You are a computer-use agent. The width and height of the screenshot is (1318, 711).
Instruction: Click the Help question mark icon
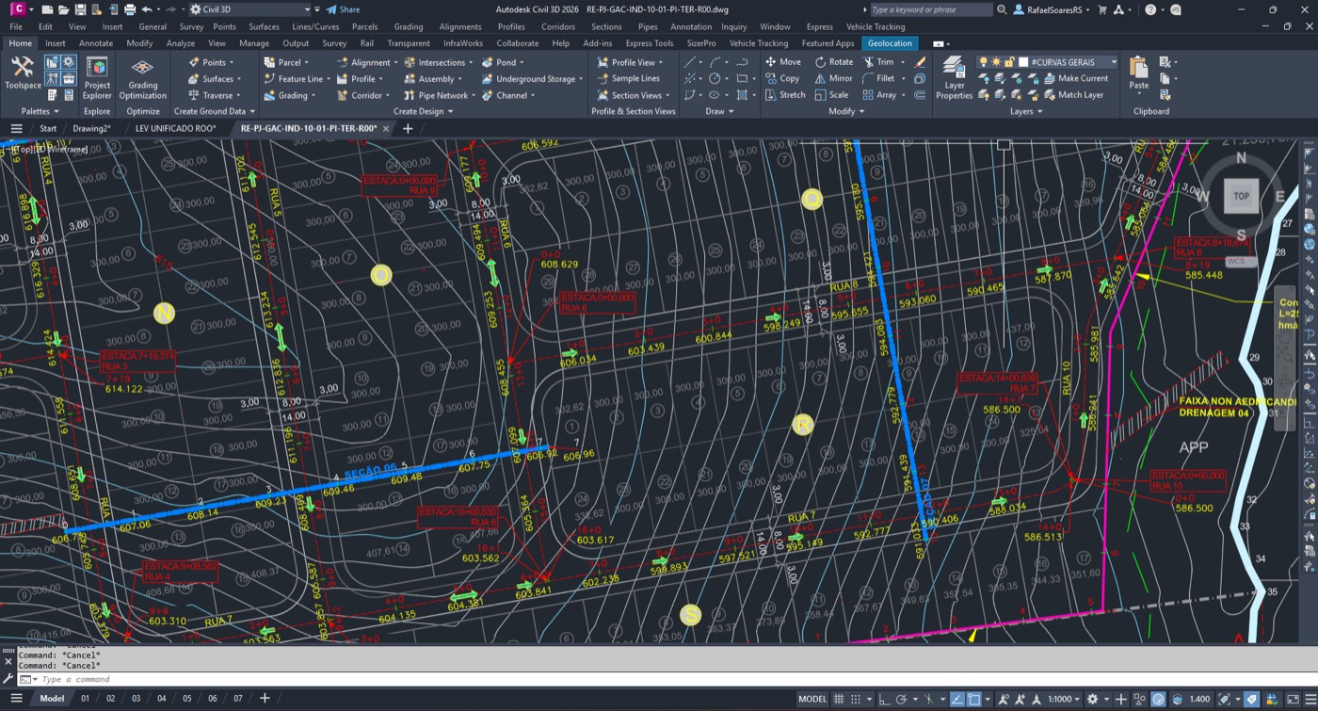(1149, 9)
